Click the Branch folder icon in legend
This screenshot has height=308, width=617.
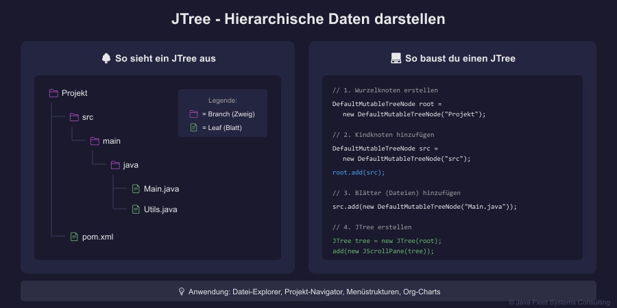(193, 114)
